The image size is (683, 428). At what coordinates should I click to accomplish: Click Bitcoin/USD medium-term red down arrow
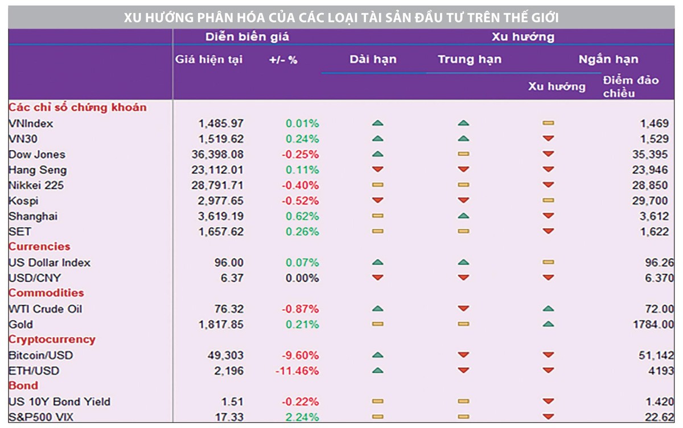coord(463,355)
